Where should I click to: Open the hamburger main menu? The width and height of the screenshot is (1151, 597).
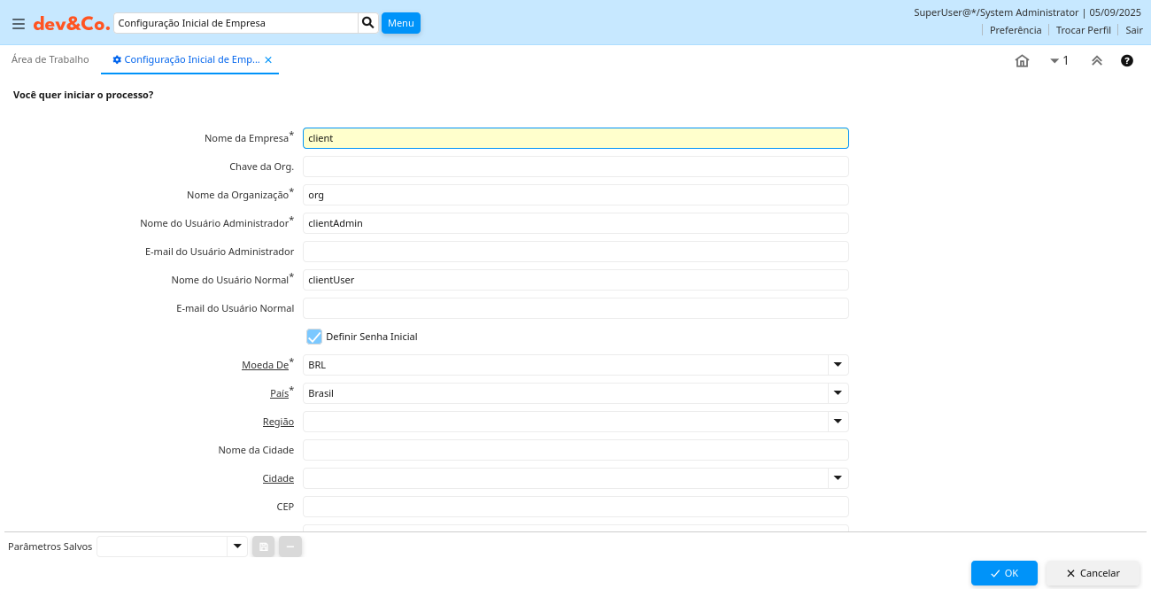[x=18, y=24]
